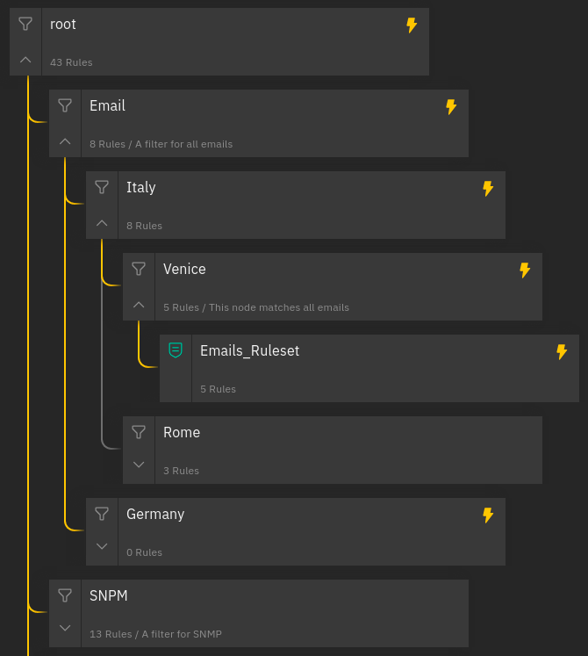Click the lightning bolt on Emails_Ruleset
The image size is (588, 656).
click(x=563, y=352)
